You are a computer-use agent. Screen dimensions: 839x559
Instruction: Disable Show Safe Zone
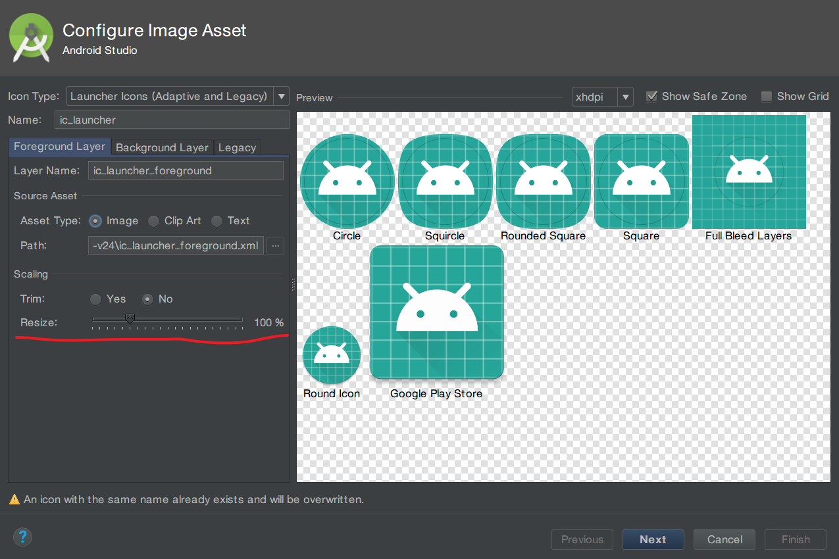651,96
